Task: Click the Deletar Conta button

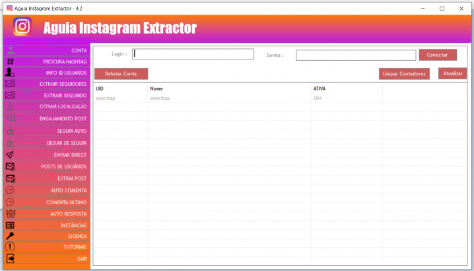Action: pos(121,73)
